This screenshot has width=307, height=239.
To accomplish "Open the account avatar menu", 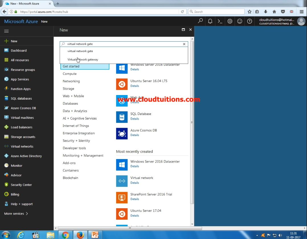I will pos(301,21).
